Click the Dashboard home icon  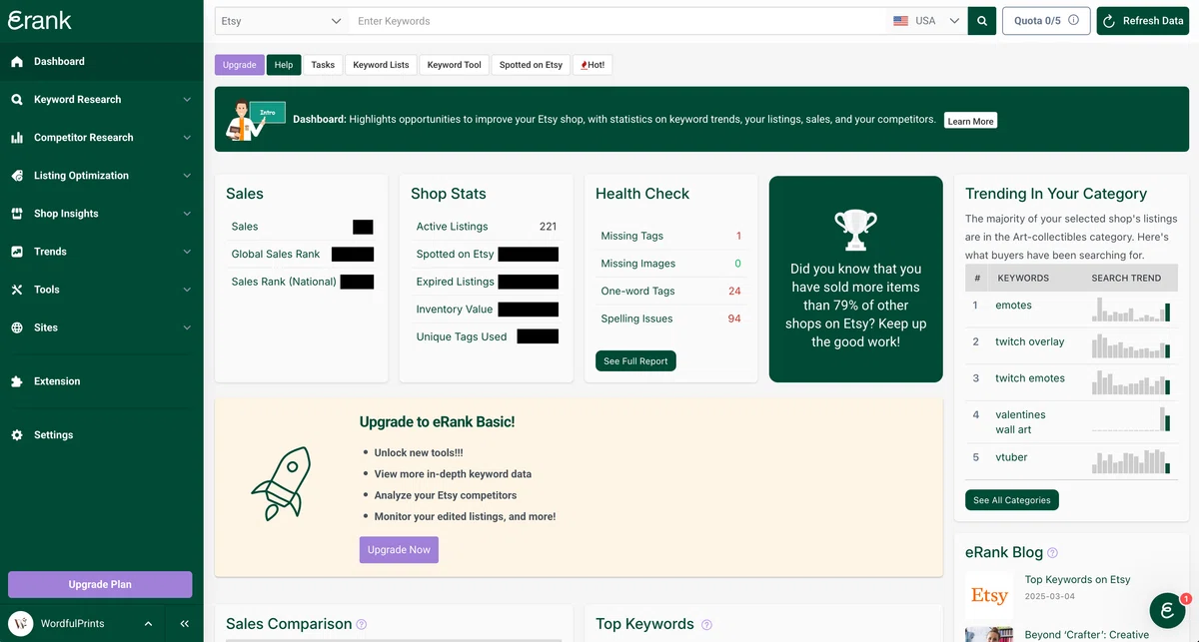click(16, 62)
